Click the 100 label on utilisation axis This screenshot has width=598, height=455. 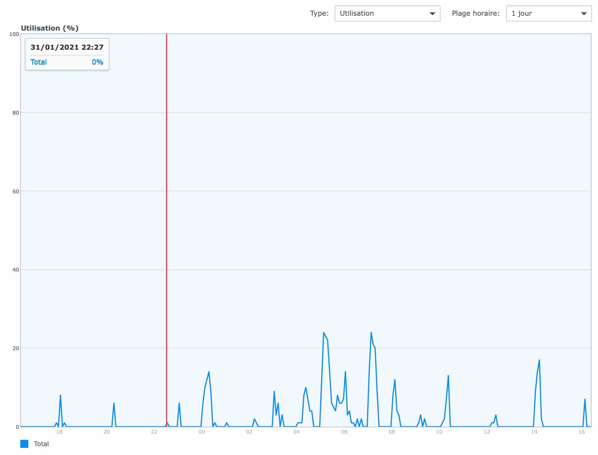tap(14, 34)
